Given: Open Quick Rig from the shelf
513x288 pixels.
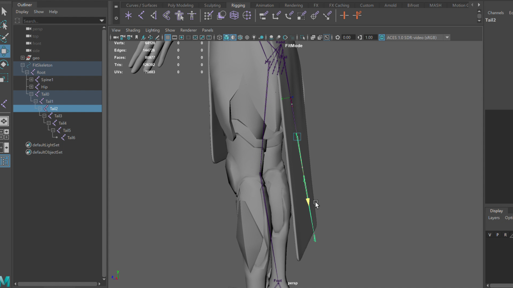Looking at the screenshot, I should point(179,16).
